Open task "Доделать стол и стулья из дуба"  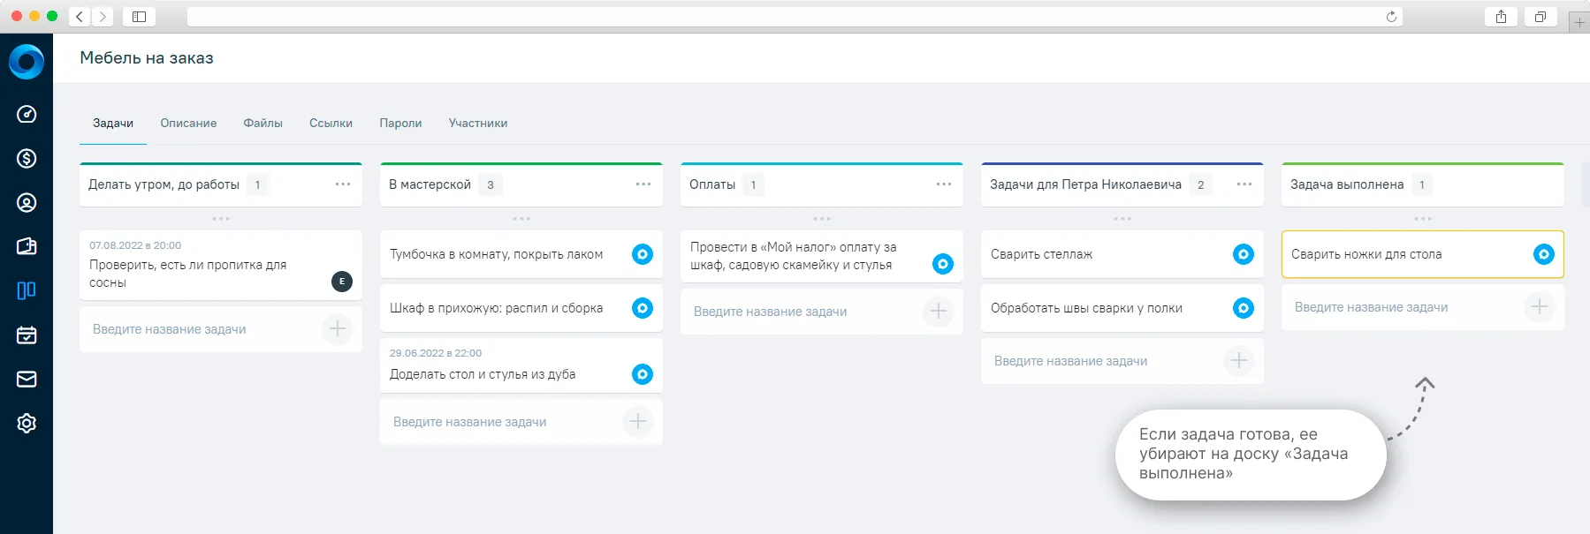521,365
